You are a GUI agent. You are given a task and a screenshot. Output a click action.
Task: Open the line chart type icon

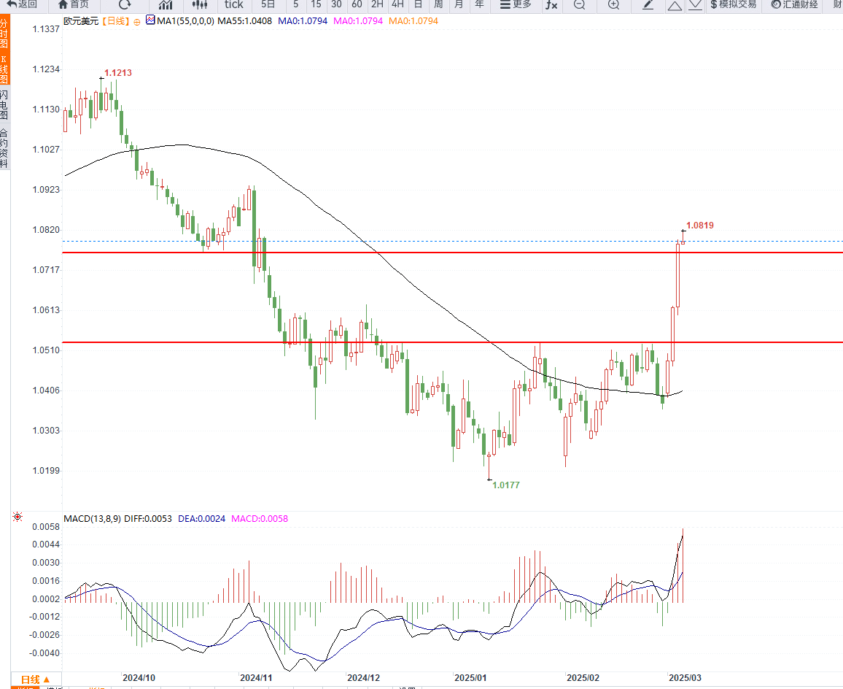coord(166,5)
